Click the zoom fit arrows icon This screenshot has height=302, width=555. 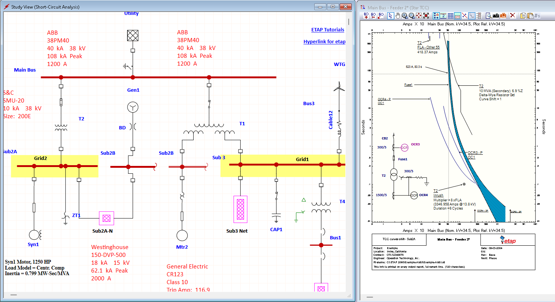[x=419, y=16]
